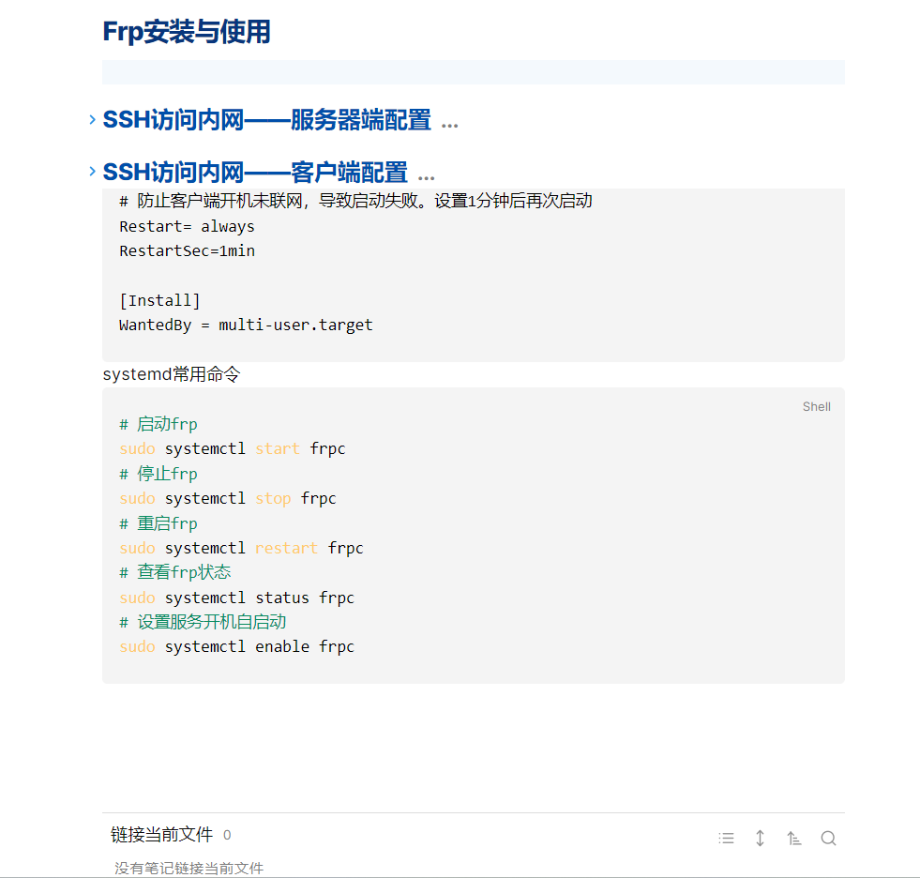Click the ellipsis after 服务器端配置 heading

tap(449, 125)
